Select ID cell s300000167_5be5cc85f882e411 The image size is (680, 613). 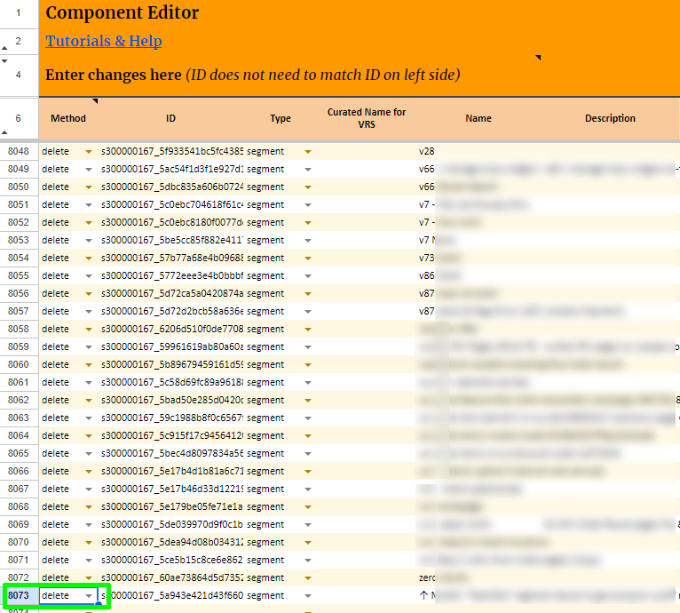coord(171,240)
